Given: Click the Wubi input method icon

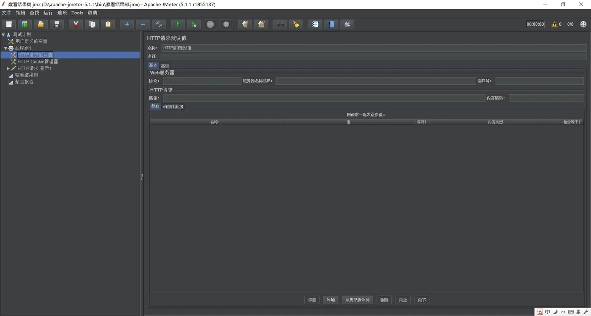Looking at the screenshot, I should click(x=540, y=312).
